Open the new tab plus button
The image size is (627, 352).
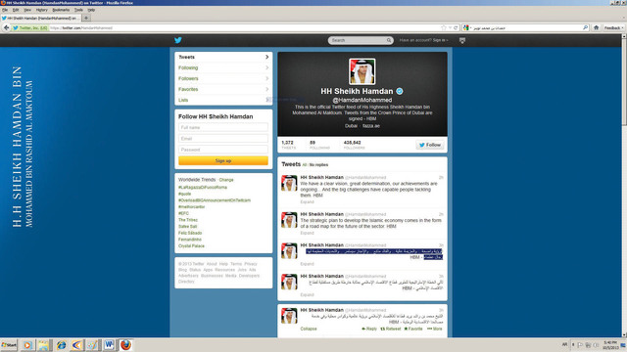86,18
